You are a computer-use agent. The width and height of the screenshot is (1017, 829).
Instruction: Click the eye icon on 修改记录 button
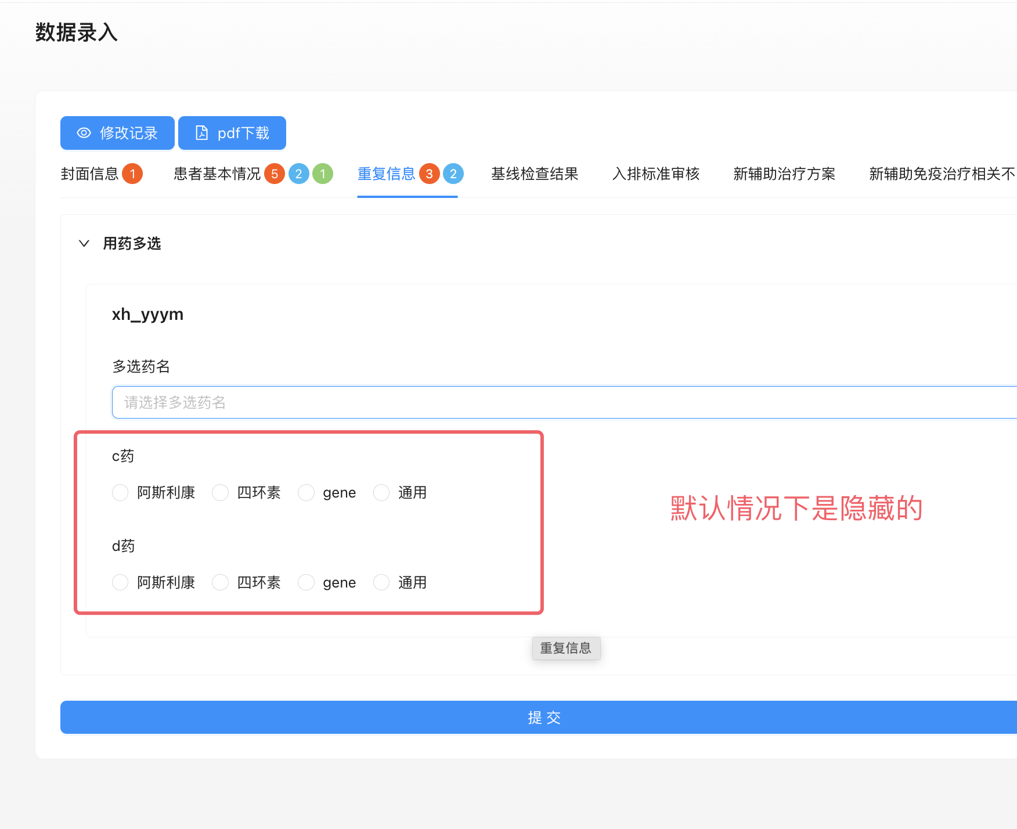(x=84, y=133)
